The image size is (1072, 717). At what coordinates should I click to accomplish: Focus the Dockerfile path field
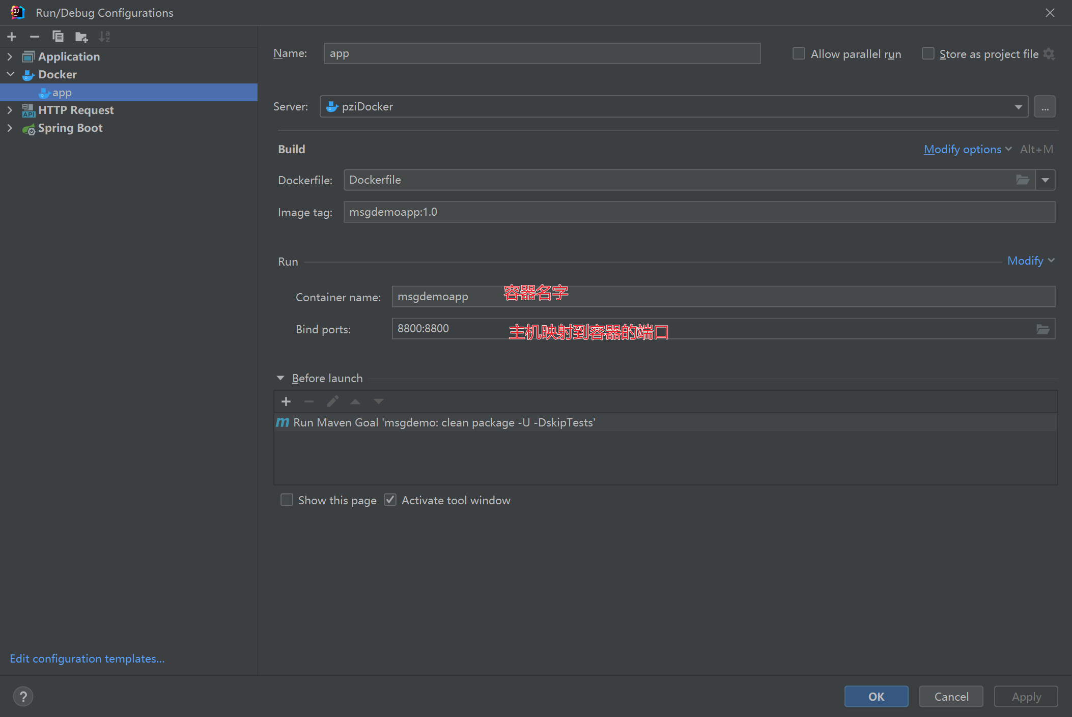tap(689, 180)
